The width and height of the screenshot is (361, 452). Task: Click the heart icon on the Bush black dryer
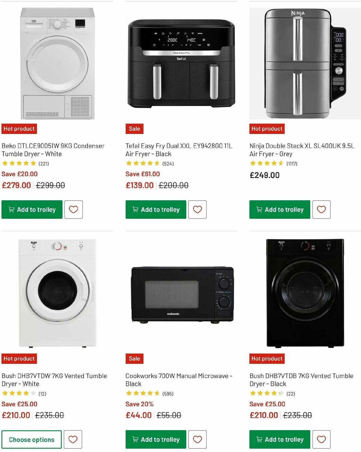321,440
